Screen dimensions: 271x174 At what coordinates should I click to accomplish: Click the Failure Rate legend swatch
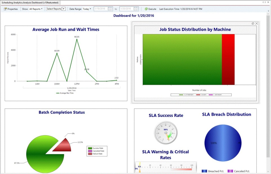pyautogui.click(x=90, y=154)
